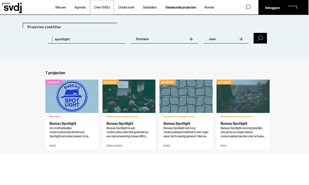Image resolution: width=309 pixels, height=185 pixels.
Task: Open the 2023 Bureau Spotlight project title
Action: [x=63, y=124]
